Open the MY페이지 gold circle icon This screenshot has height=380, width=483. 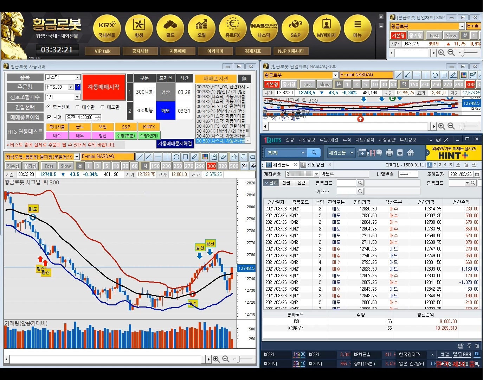(x=327, y=29)
